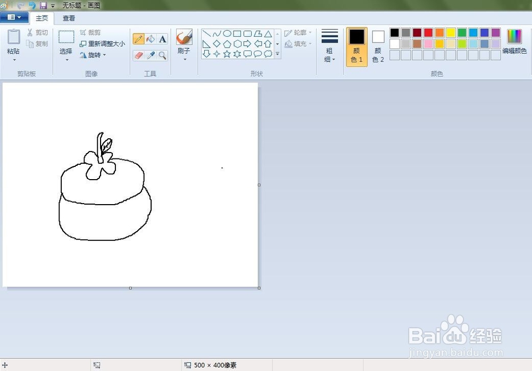Click the canvas bottom-edge middle resize handle

(130, 288)
